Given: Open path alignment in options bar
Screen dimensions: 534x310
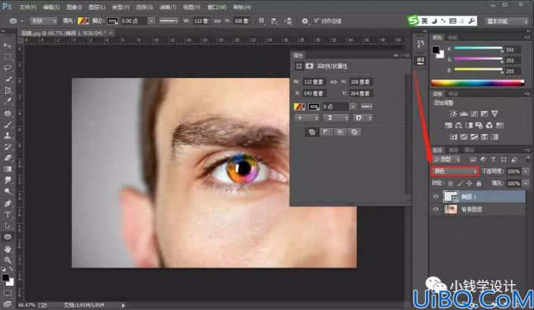Looking at the screenshot, I should 274,21.
